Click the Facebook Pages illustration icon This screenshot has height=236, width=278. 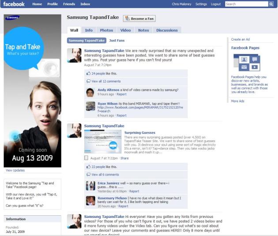pos(247,63)
